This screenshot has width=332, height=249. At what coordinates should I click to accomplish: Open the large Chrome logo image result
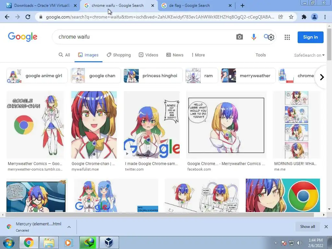pyautogui.click(x=283, y=195)
